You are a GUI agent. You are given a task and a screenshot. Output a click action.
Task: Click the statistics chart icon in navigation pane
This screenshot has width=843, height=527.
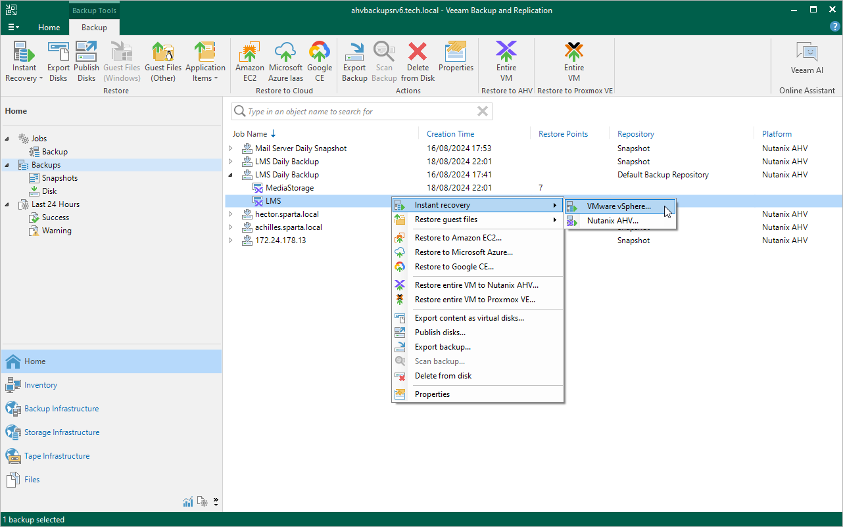click(187, 501)
